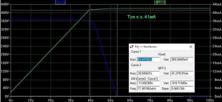Click the Slope field showing 0.0661306

click(x=182, y=89)
